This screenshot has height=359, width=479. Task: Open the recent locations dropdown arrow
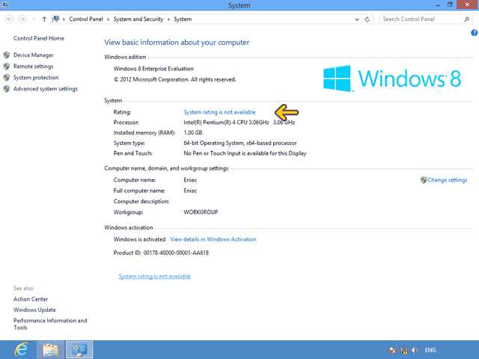click(x=34, y=19)
